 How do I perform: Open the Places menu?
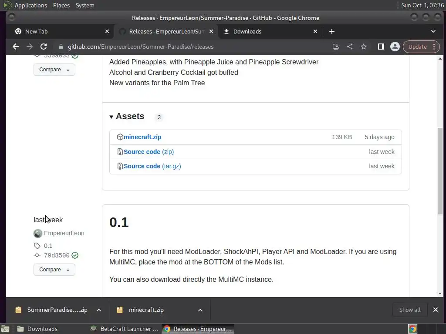click(x=61, y=5)
